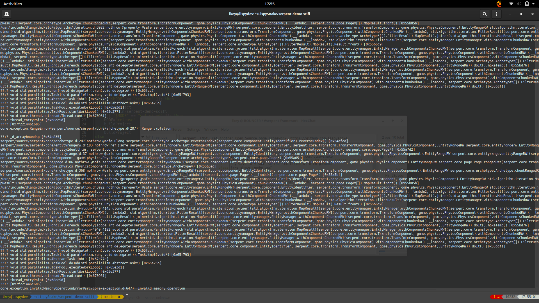Open a new terminal tab
Viewport: 539px width, 303px height.
(x=7, y=14)
